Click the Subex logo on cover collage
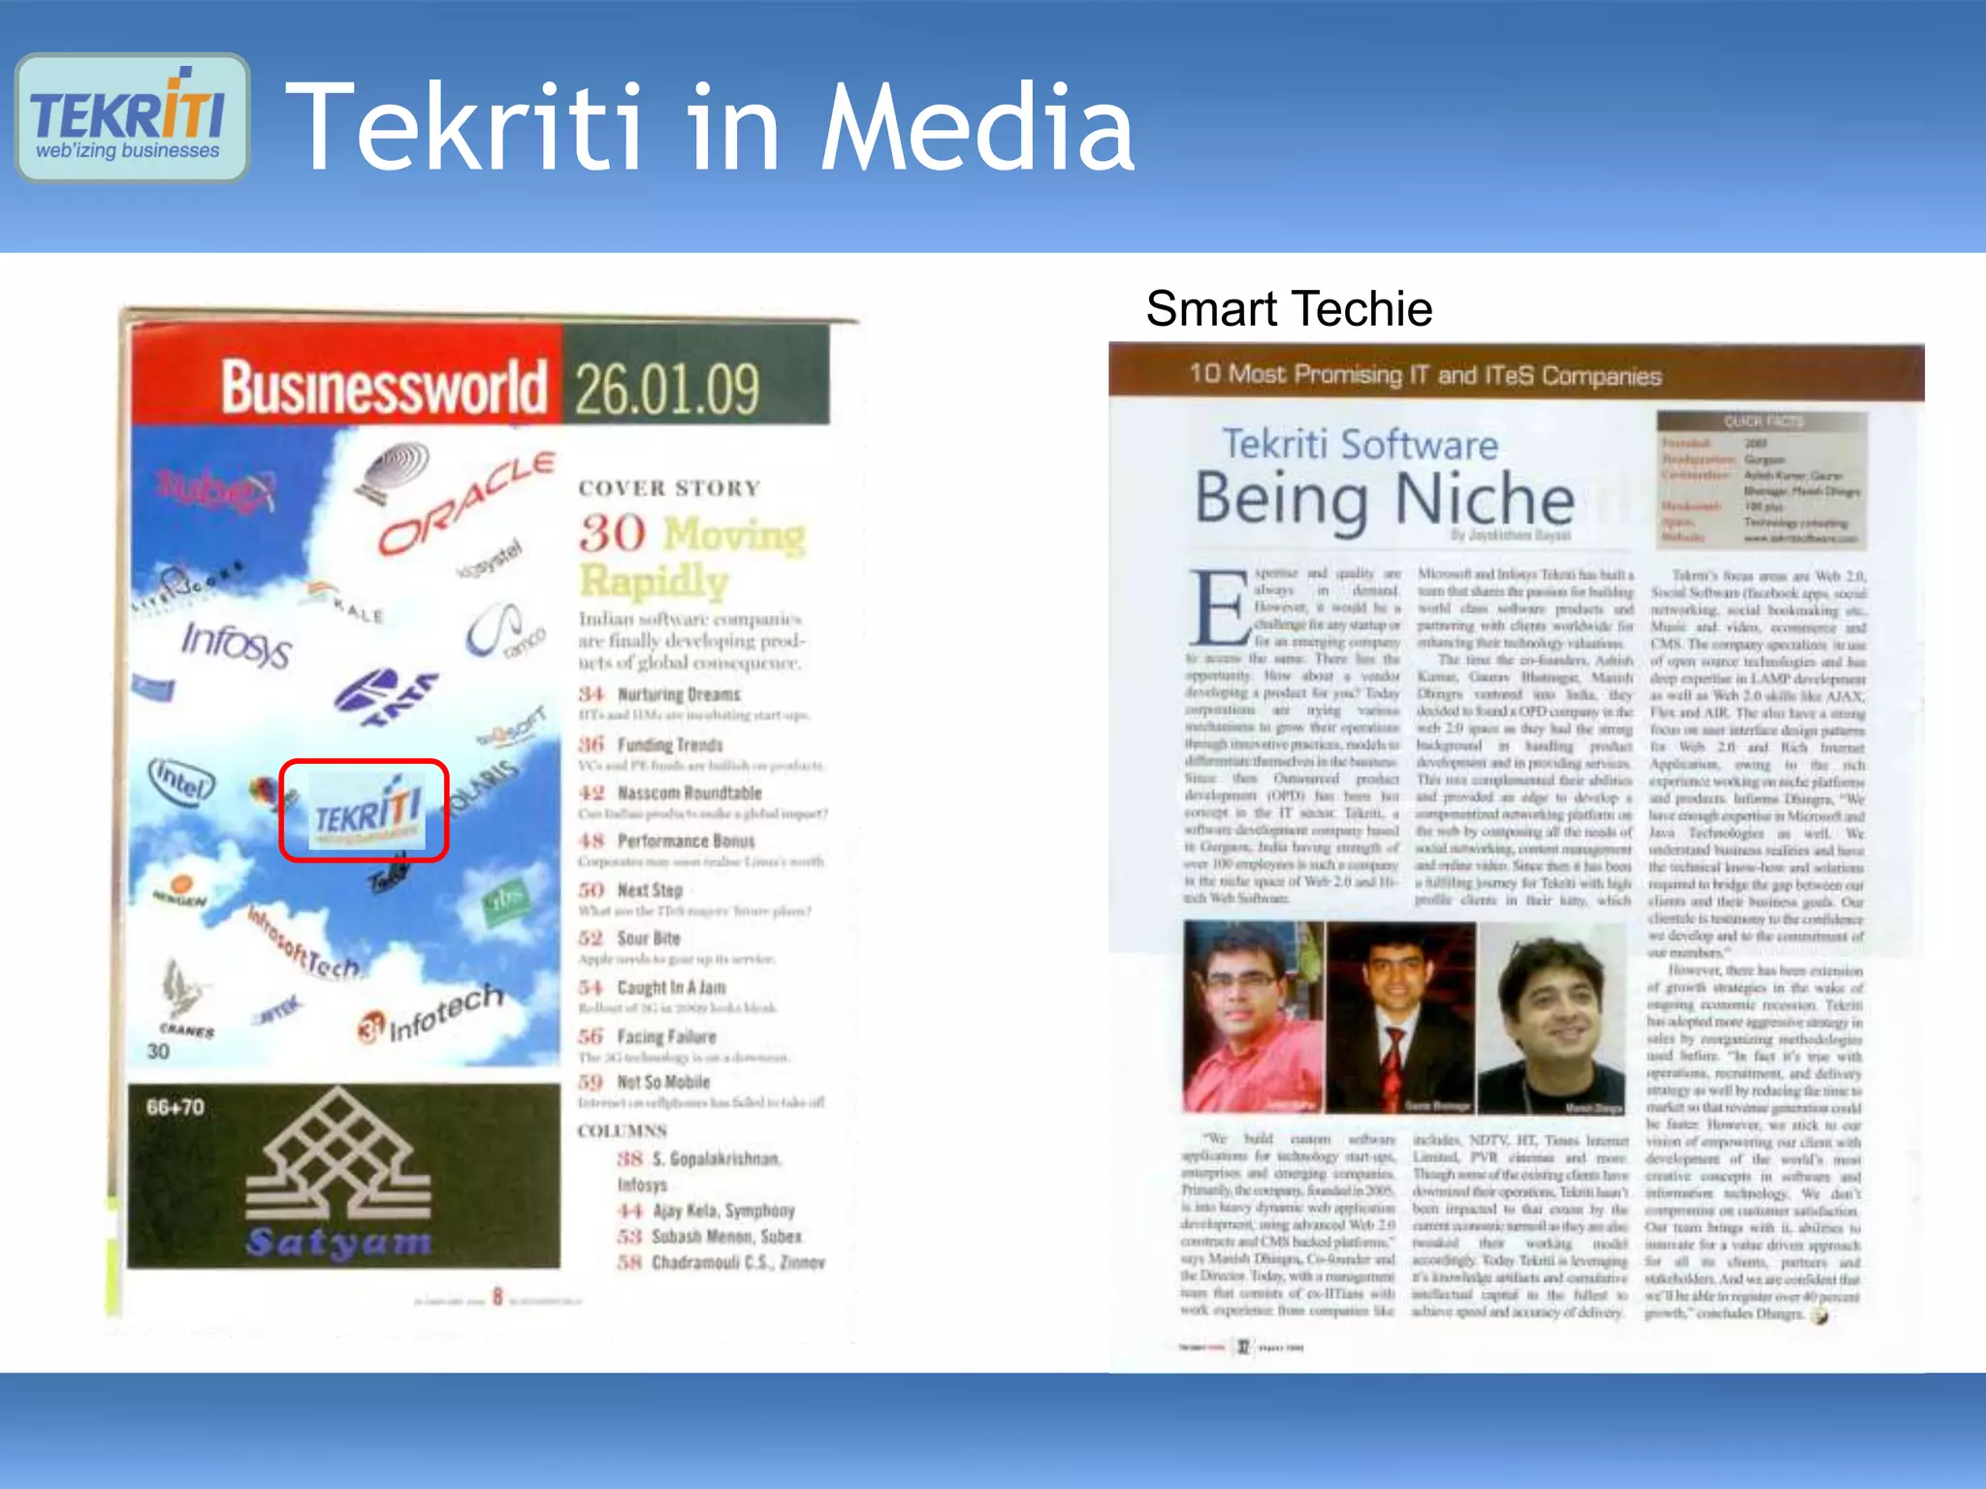This screenshot has height=1489, width=1986. tap(215, 489)
